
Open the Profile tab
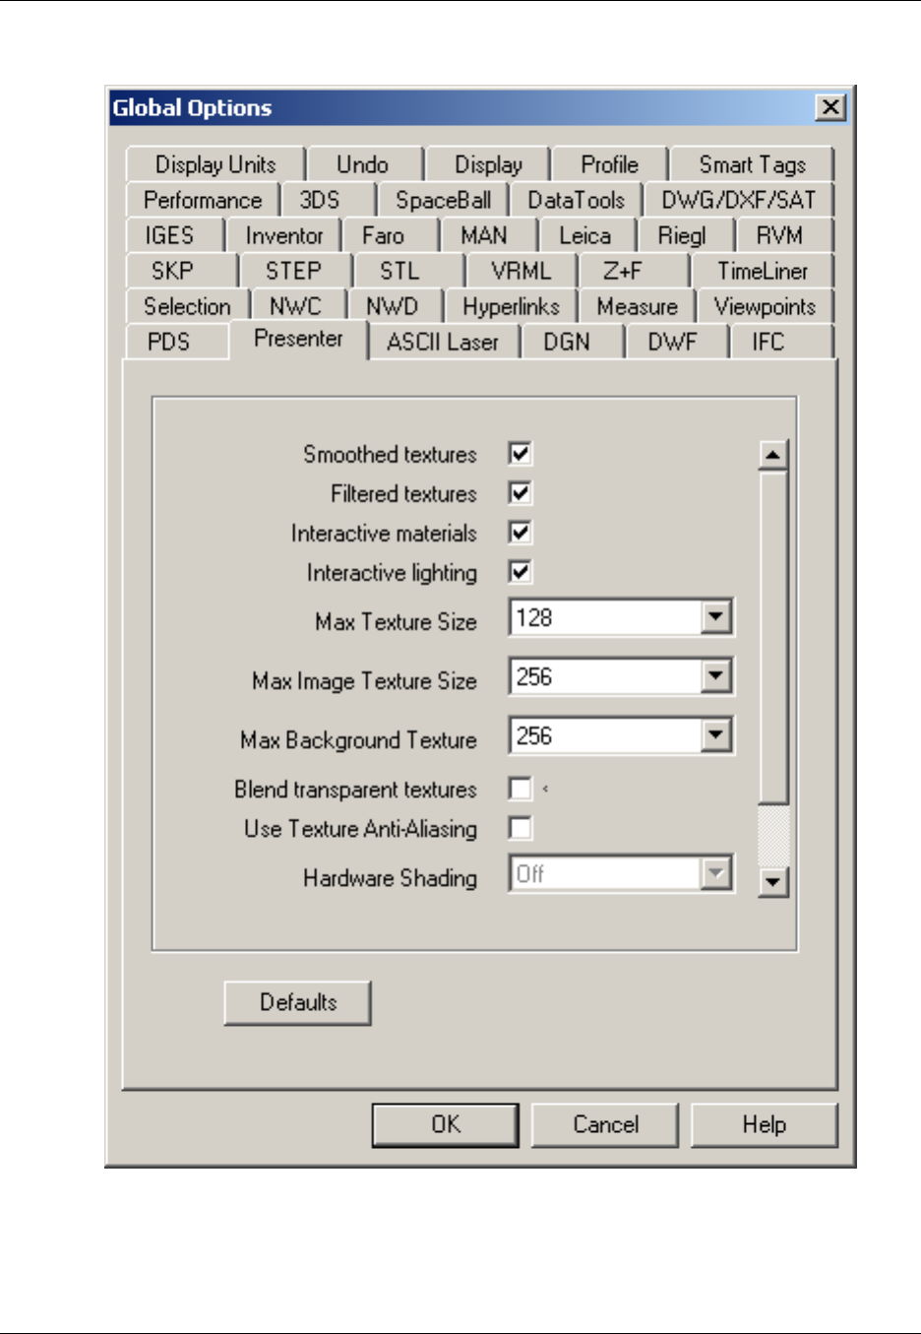(x=610, y=164)
